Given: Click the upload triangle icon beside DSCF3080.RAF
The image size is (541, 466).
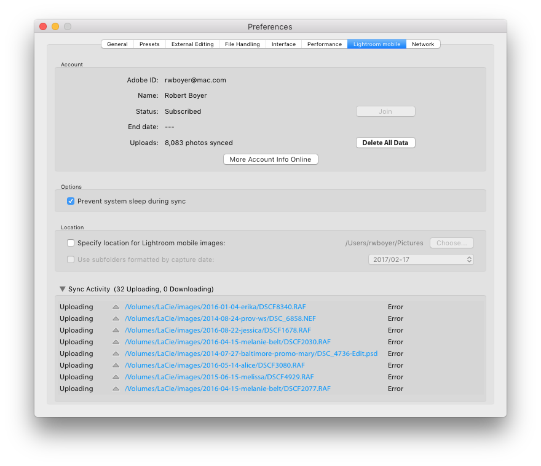Looking at the screenshot, I should [x=116, y=365].
